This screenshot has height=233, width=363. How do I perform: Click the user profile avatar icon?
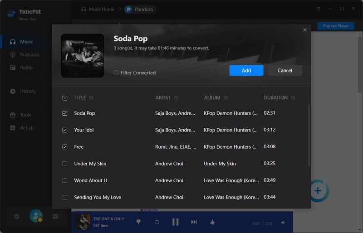point(36,216)
